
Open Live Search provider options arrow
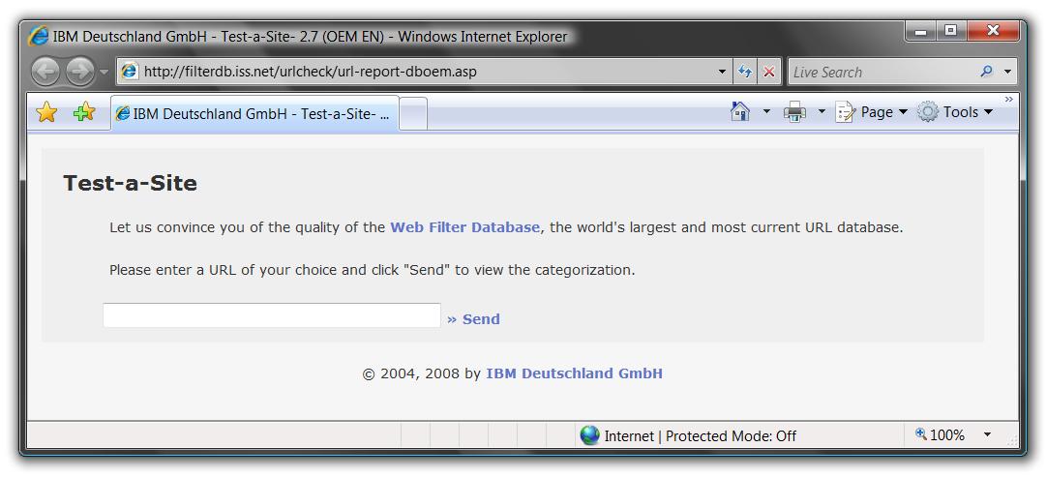coord(1007,72)
